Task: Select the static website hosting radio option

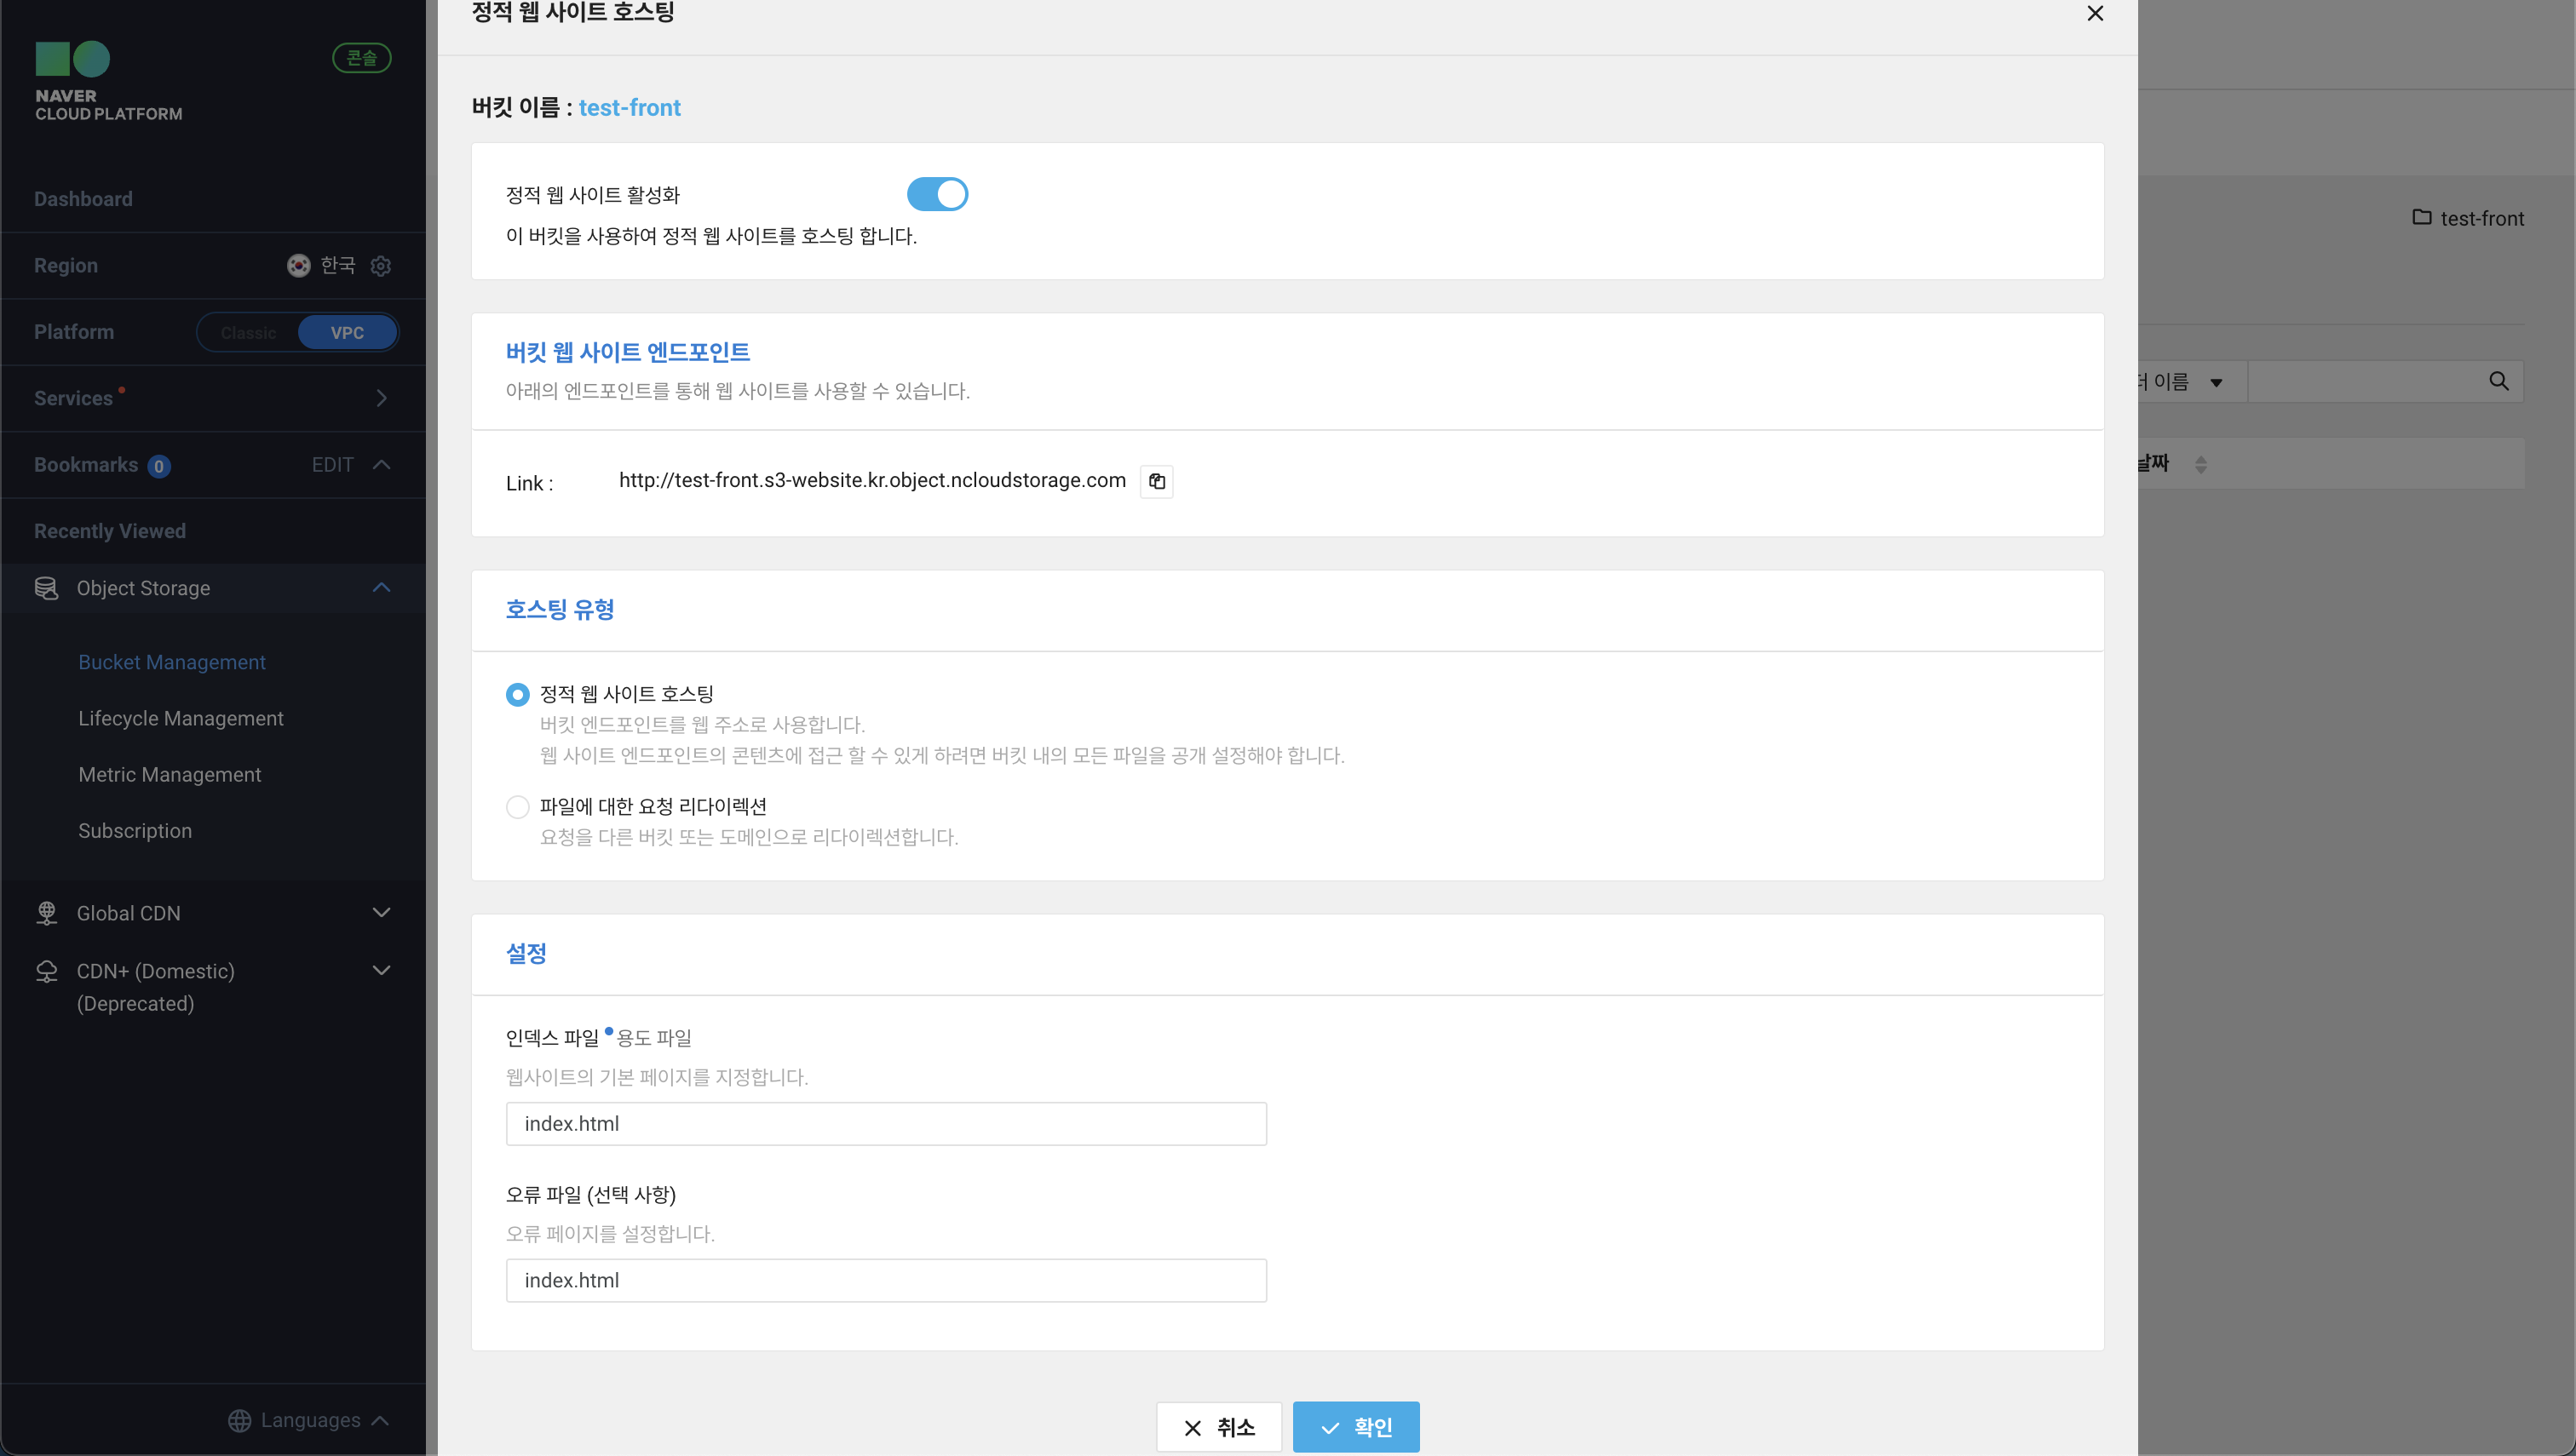Action: click(517, 694)
